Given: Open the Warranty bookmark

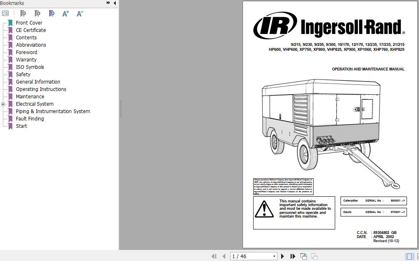Looking at the screenshot, I should point(26,60).
